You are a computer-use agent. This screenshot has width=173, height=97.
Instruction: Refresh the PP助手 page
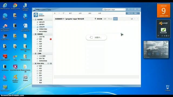click(64, 13)
